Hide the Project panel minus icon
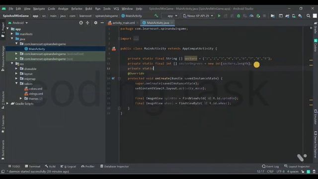Viewport: 318px width, 179px height. [102, 23]
